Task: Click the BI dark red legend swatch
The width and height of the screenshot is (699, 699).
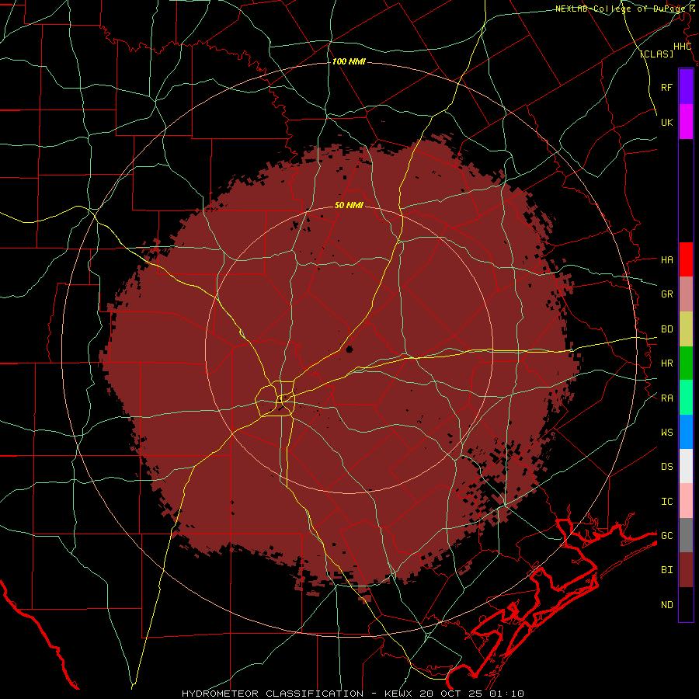Action: (686, 570)
